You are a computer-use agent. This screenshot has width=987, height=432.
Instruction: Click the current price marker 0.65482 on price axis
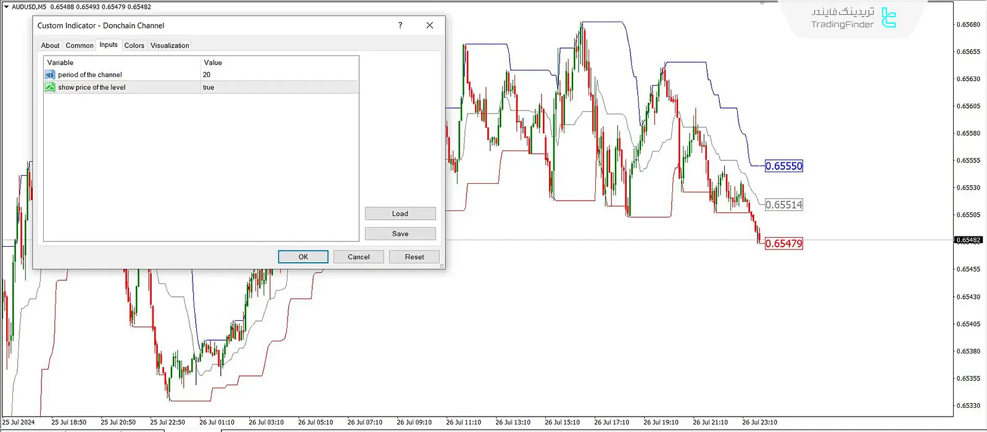pos(968,240)
